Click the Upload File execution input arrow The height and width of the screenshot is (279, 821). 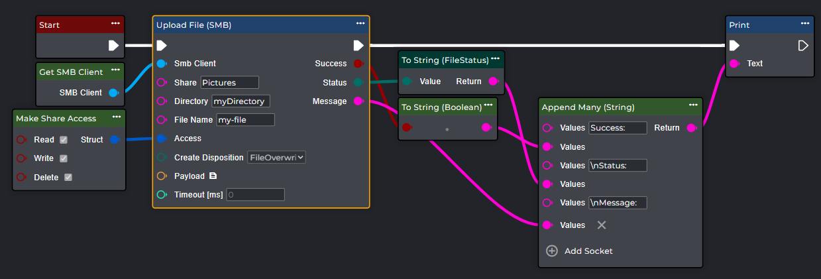tap(162, 46)
